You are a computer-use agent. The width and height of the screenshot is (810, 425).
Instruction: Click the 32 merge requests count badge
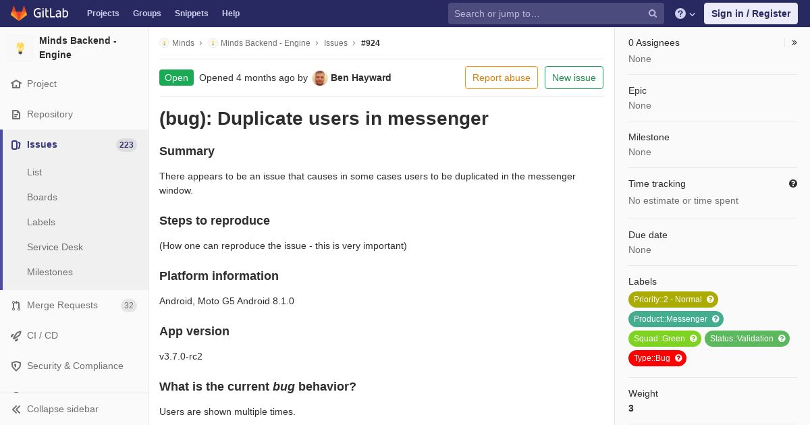point(129,306)
